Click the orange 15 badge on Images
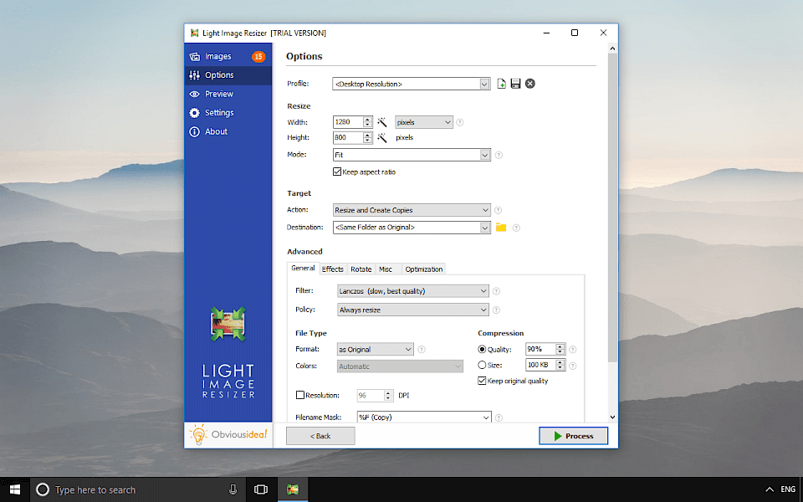The width and height of the screenshot is (803, 502). pyautogui.click(x=258, y=56)
